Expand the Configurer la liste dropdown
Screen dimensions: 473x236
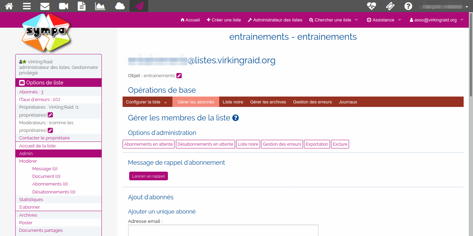click(146, 102)
